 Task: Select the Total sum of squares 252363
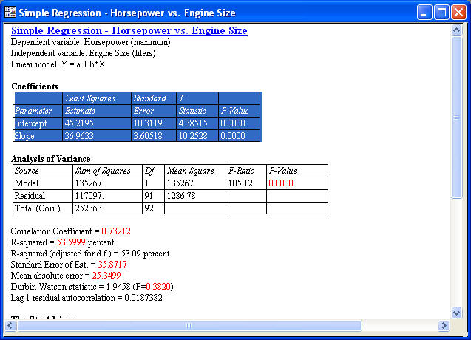[89, 208]
